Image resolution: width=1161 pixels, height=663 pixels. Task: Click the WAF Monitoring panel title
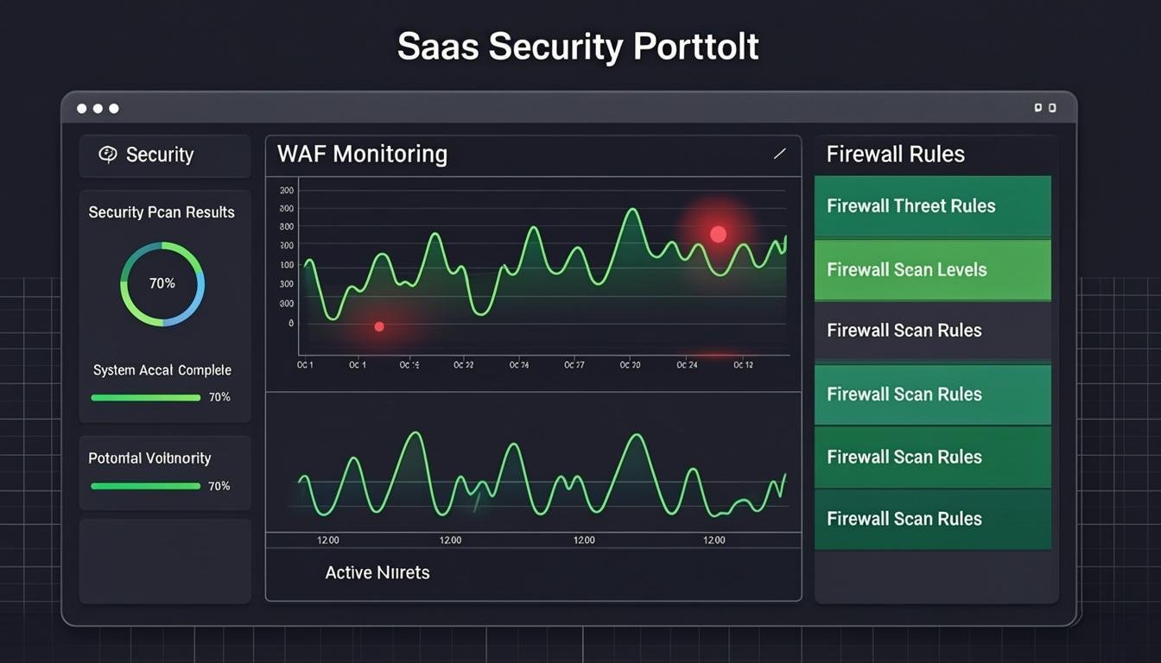pyautogui.click(x=363, y=155)
